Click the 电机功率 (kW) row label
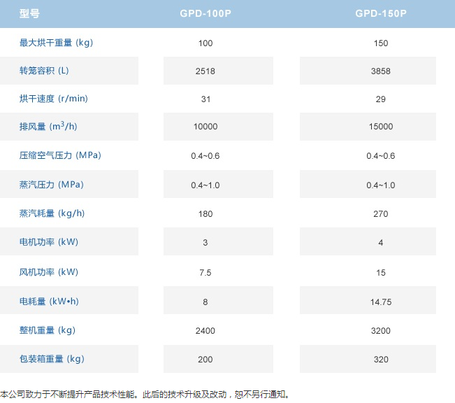This screenshot has width=455, height=403. coord(49,242)
